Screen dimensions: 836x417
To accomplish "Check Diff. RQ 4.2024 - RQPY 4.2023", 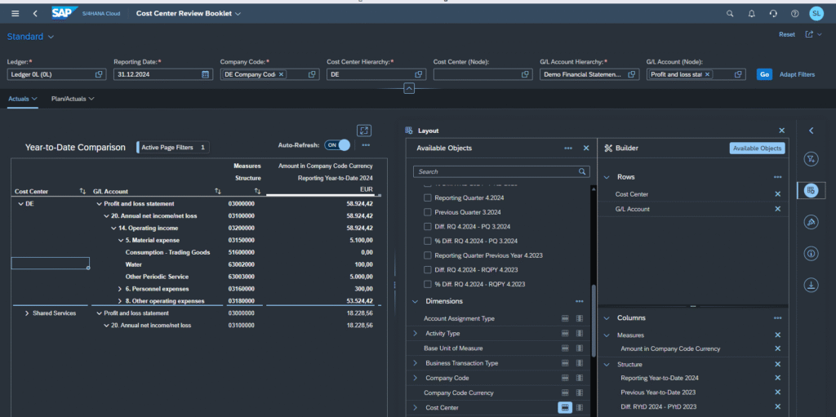I will pos(427,270).
